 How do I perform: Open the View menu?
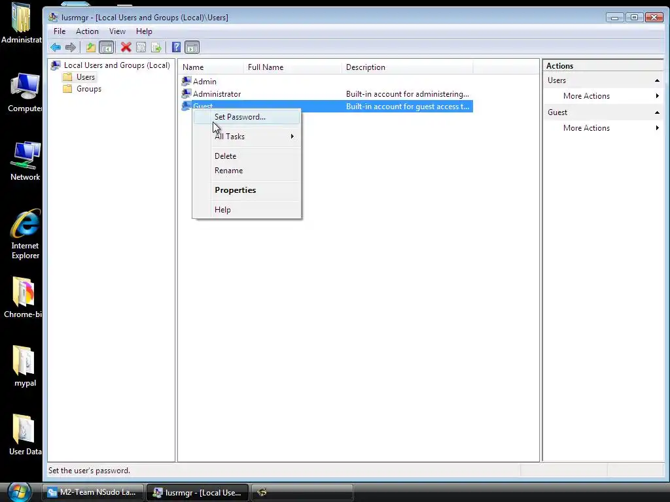tap(117, 31)
